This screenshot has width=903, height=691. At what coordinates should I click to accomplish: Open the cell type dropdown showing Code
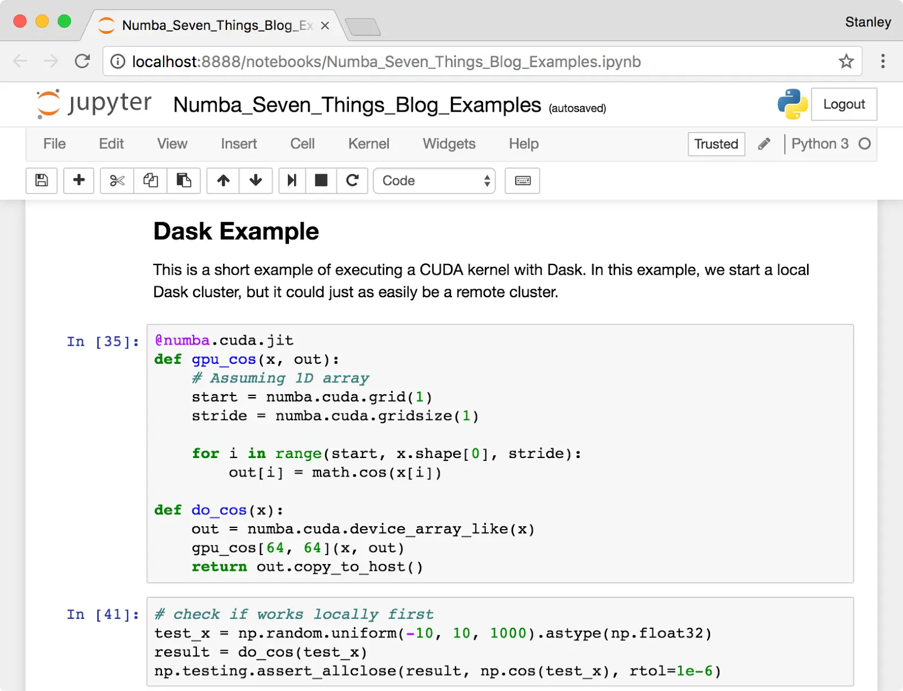[434, 181]
